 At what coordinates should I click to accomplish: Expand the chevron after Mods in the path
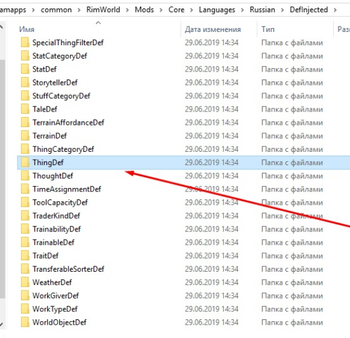161,10
